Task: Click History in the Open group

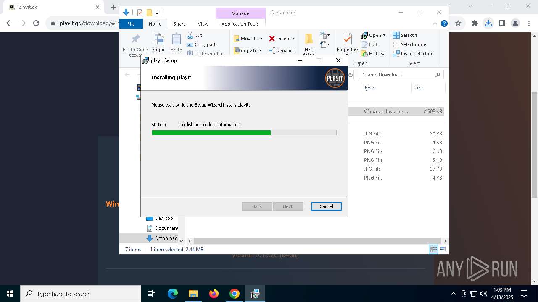Action: pos(373,54)
